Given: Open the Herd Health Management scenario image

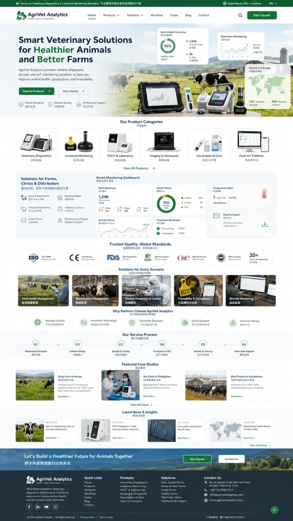Looking at the screenshot, I should point(43,290).
